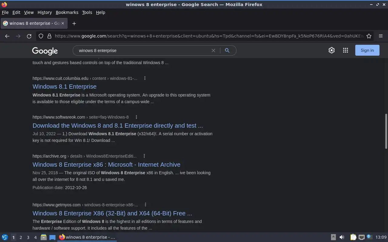Screen dimensions: 388x242
Task: Open options for cuit.columbia.edu result
Action: tap(145, 78)
